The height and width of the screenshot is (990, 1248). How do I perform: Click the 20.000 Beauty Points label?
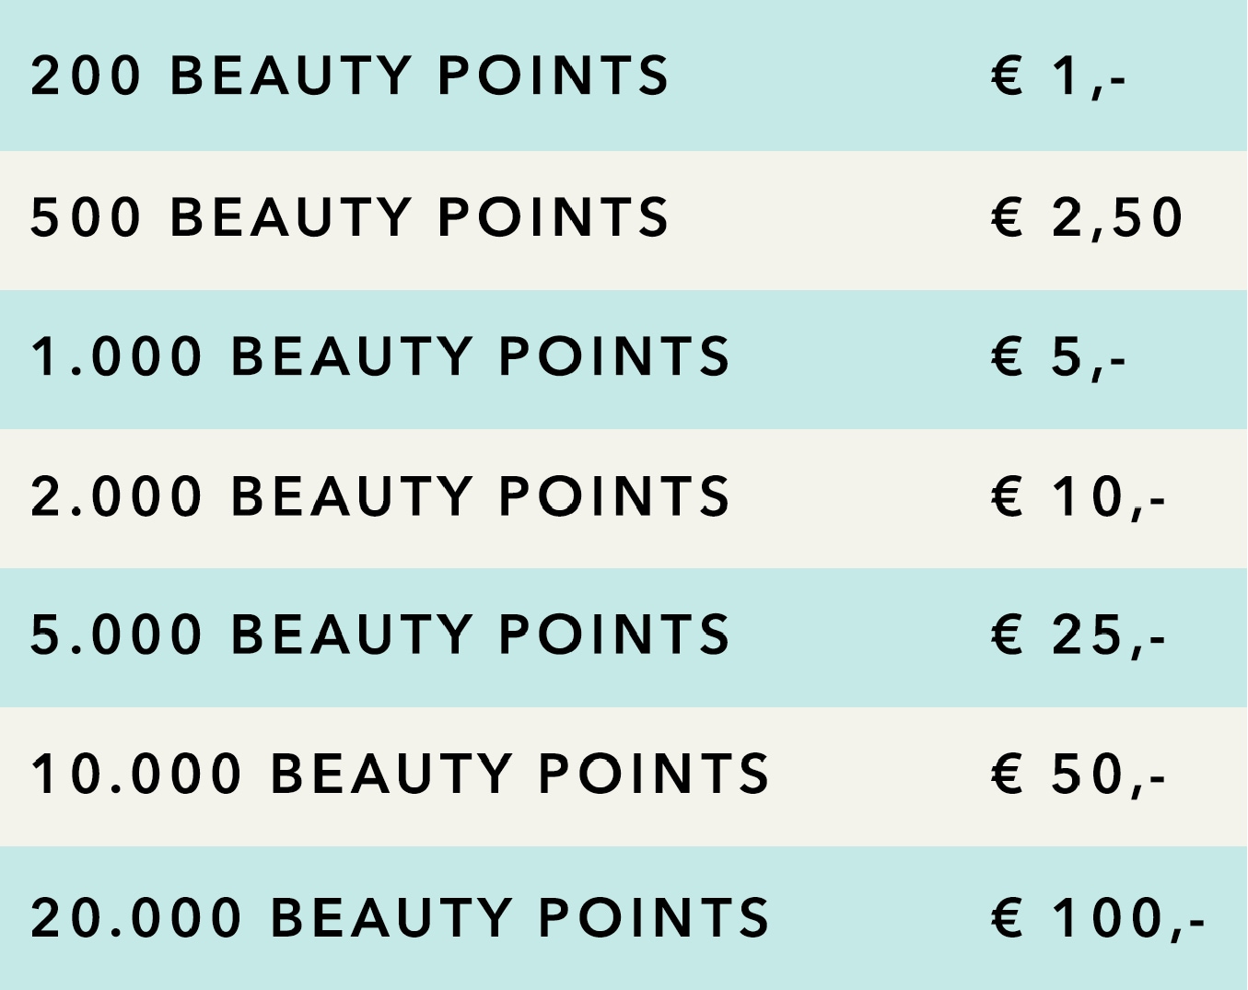pyautogui.click(x=400, y=917)
